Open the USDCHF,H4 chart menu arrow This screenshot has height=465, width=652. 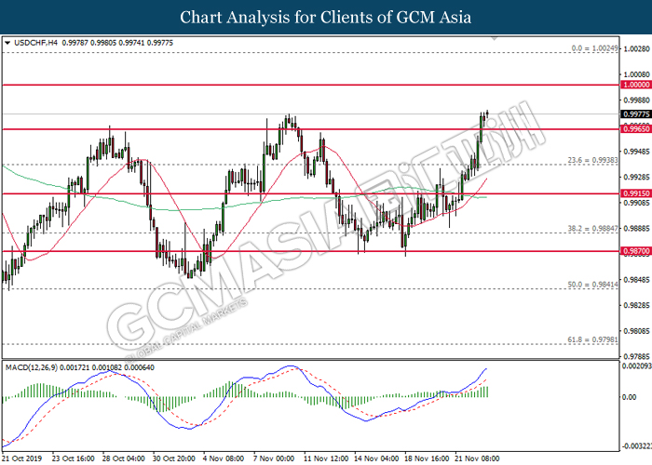pyautogui.click(x=7, y=43)
